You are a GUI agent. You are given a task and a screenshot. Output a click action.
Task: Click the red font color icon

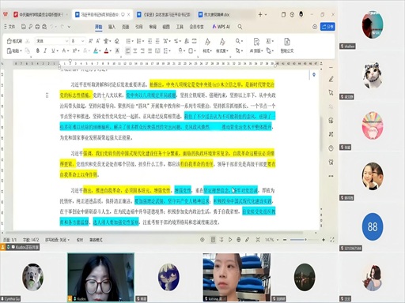[106, 50]
